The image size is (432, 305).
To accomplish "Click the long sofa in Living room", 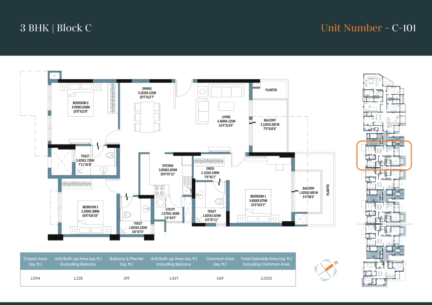I will [x=227, y=91].
